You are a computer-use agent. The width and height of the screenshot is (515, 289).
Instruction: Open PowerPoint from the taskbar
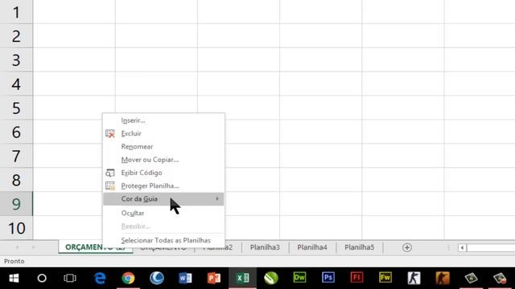coord(214,279)
